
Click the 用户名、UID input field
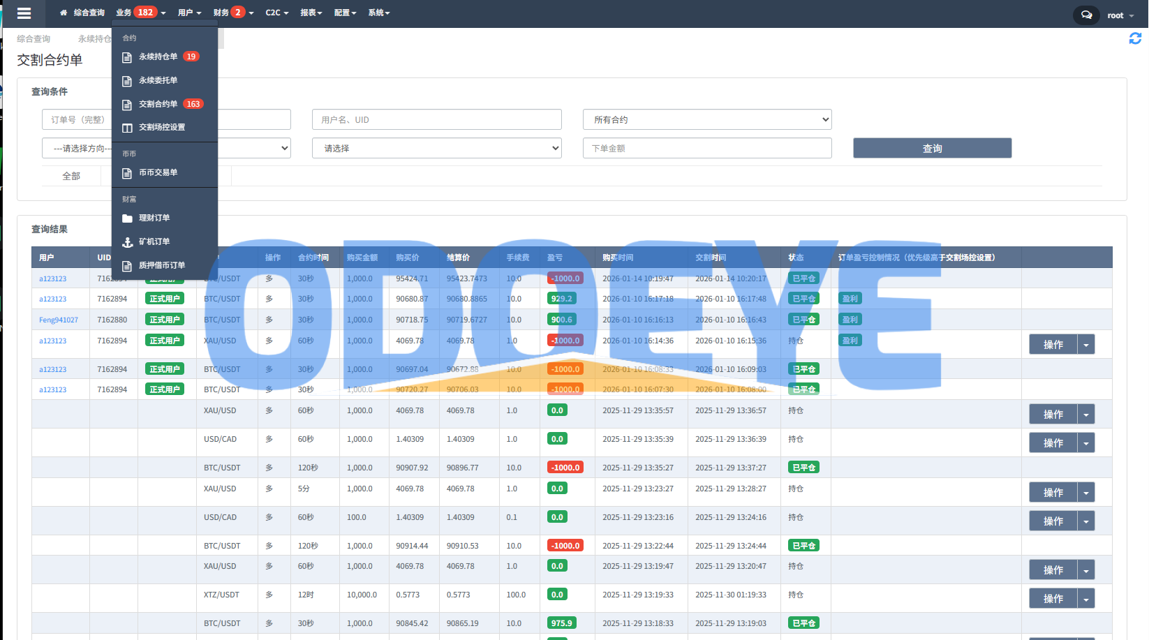coord(436,119)
